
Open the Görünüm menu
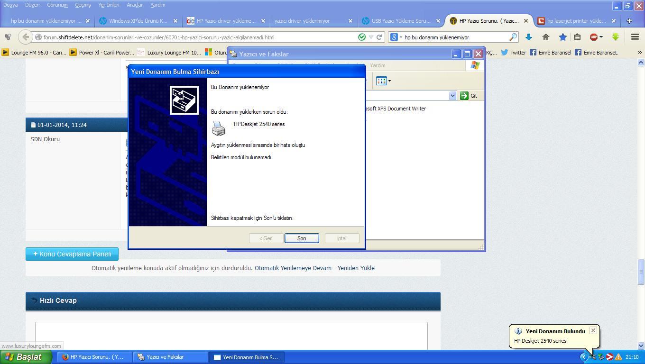click(x=57, y=5)
